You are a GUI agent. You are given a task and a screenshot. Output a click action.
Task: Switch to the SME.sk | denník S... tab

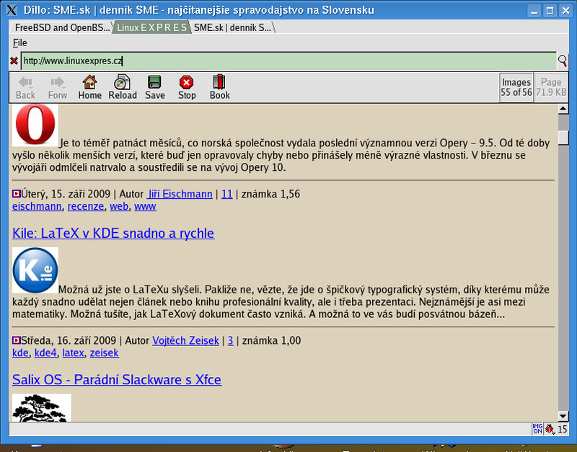[232, 27]
